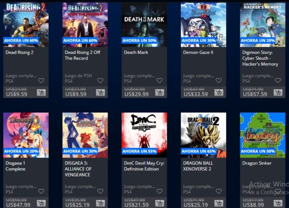
Task: Add Dragon Ball Xenoverse 2 to cart
Action: click(219, 203)
